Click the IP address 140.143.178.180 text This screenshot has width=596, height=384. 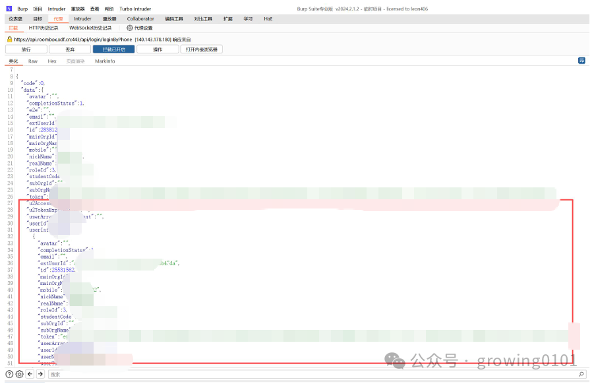click(x=153, y=39)
